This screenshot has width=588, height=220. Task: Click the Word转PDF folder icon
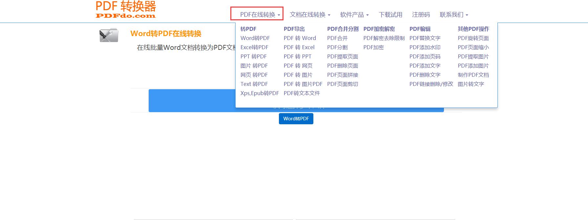[109, 35]
